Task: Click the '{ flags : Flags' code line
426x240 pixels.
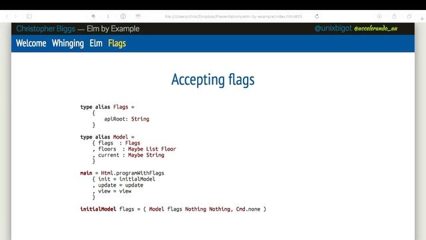Action: tap(116, 143)
